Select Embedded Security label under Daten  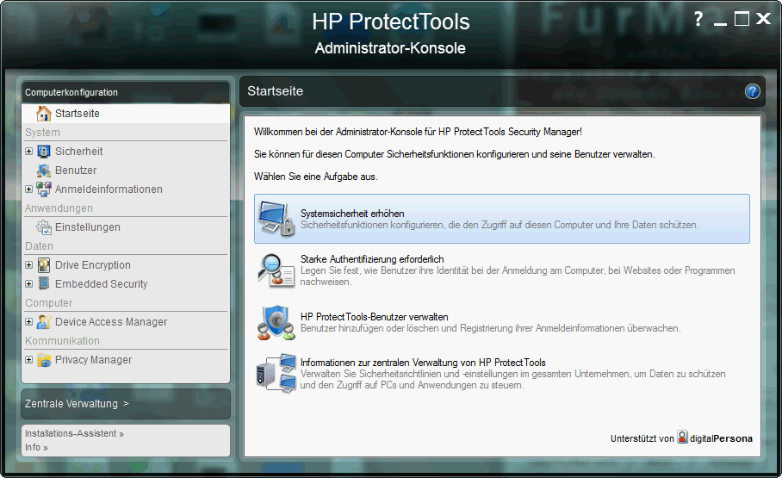tap(102, 284)
